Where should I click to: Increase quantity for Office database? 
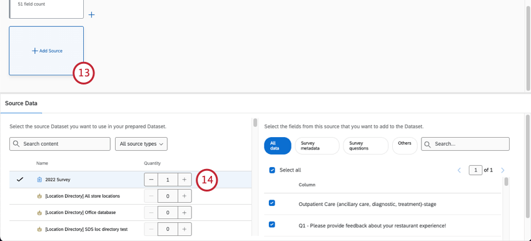tap(185, 213)
